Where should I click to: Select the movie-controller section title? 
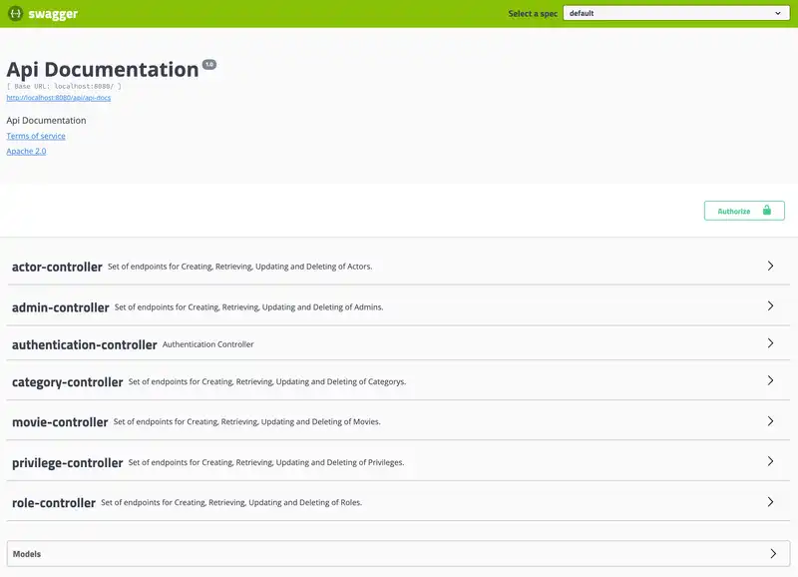point(60,422)
